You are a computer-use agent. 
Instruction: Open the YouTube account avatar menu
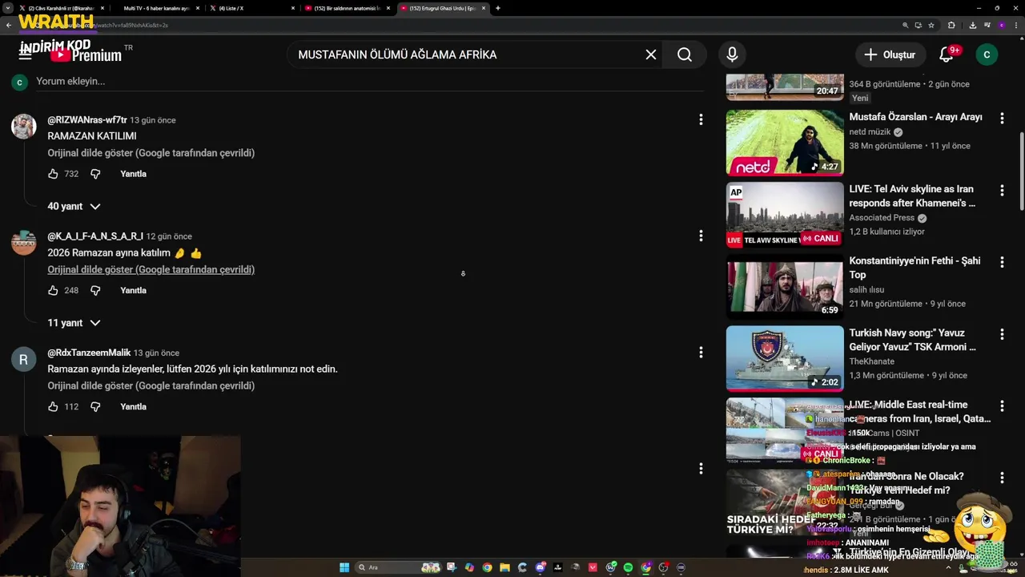[x=987, y=54]
